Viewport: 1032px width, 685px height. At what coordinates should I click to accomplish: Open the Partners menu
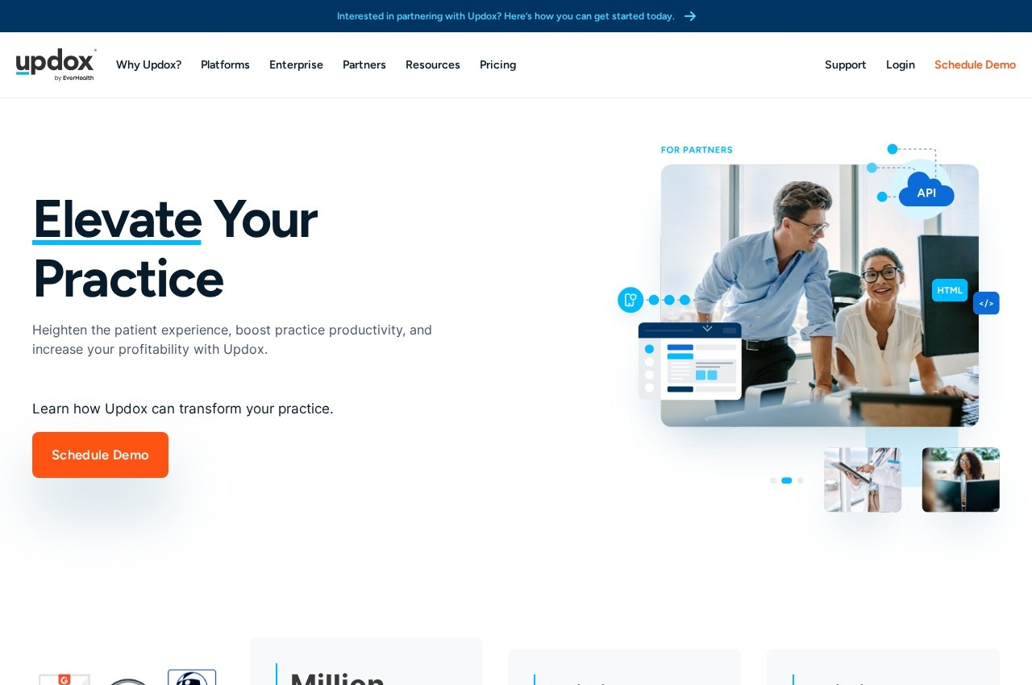[x=364, y=64]
